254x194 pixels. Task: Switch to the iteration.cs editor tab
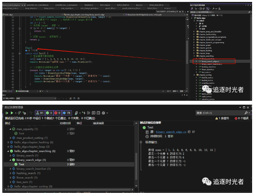point(89,5)
